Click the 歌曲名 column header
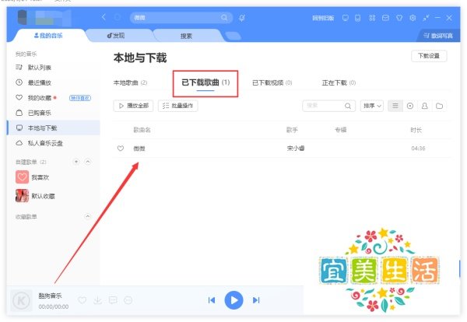Image resolution: width=467 pixels, height=322 pixels. pyautogui.click(x=142, y=130)
